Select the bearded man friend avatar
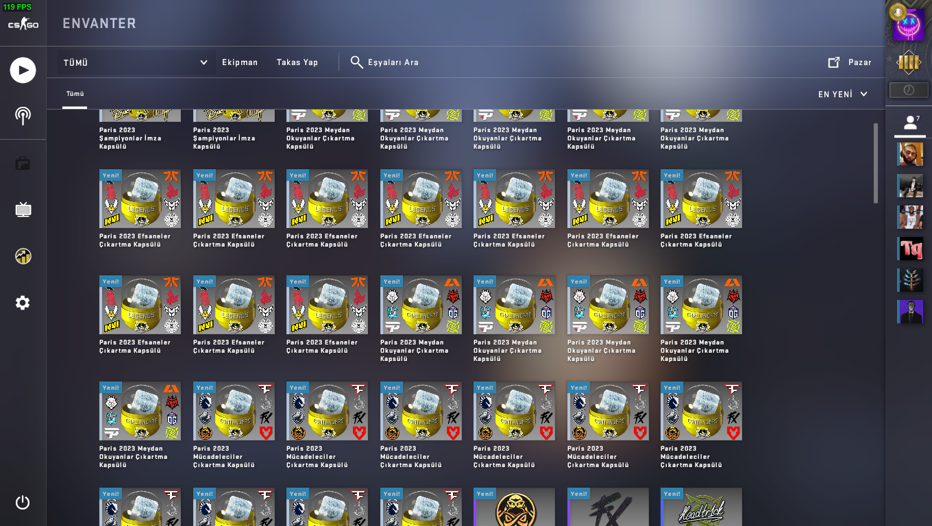The height and width of the screenshot is (526, 932). point(910,154)
